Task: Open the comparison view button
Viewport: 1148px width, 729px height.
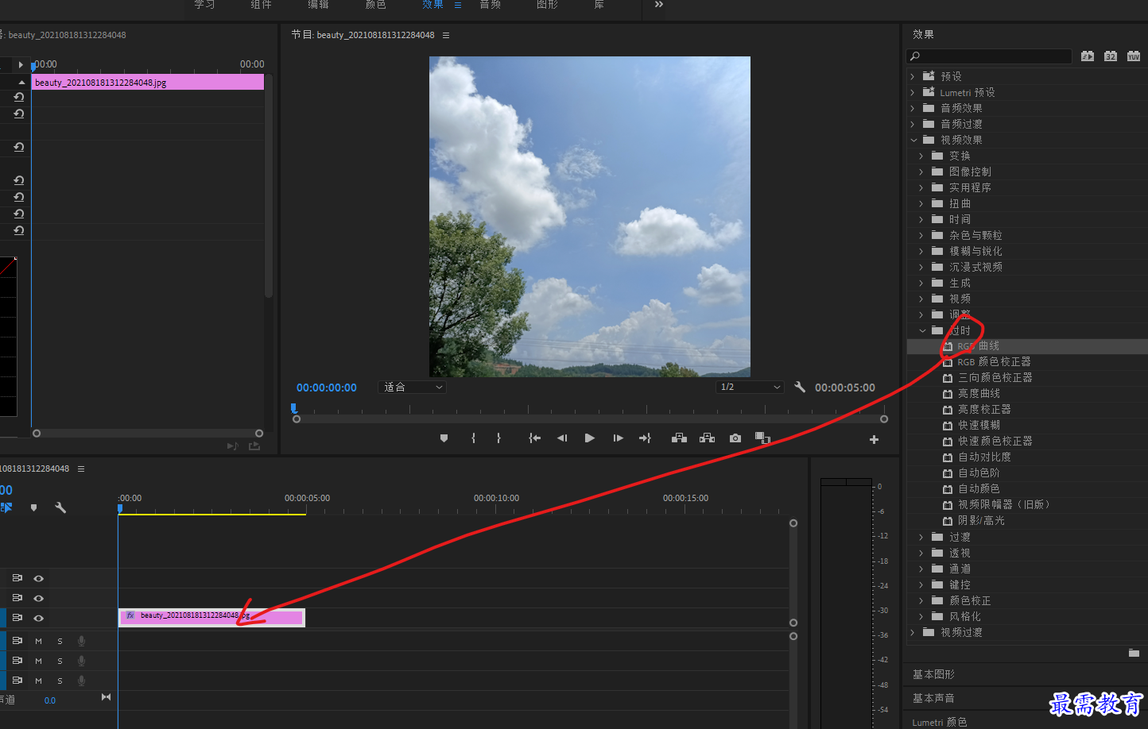Action: click(762, 438)
